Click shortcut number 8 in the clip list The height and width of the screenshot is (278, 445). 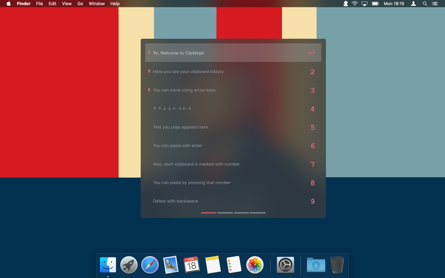click(313, 183)
